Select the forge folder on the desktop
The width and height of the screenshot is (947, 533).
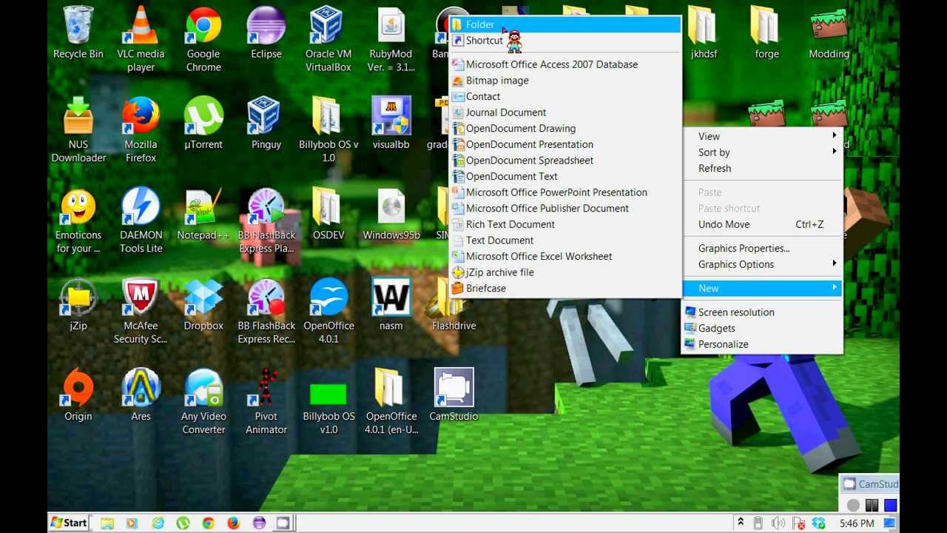[x=767, y=33]
